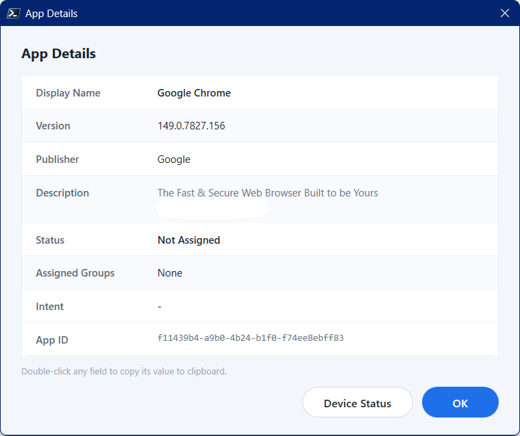Viewport: 520px width, 436px height.
Task: Select the App ID GUID value
Action: tap(250, 338)
